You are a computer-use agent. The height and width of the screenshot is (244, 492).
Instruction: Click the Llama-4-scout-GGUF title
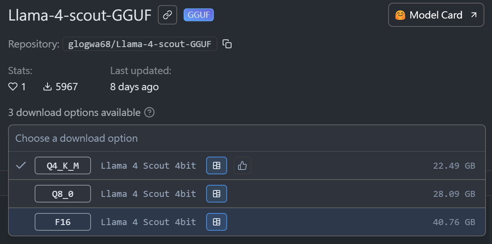(x=80, y=15)
